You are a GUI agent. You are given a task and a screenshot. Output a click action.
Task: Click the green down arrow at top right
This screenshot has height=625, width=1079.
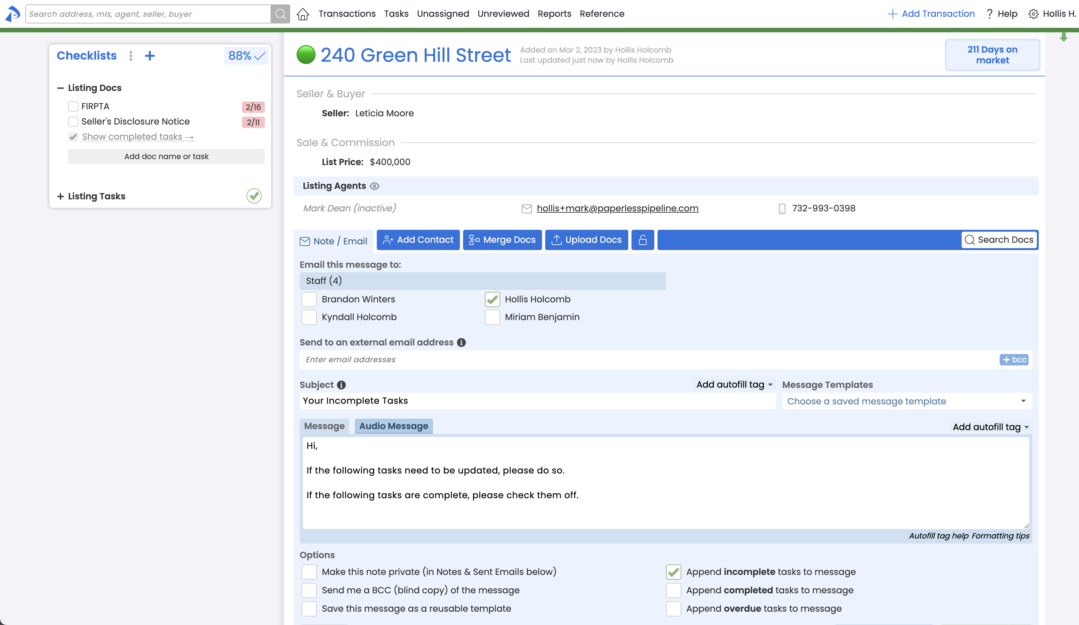pyautogui.click(x=1063, y=37)
